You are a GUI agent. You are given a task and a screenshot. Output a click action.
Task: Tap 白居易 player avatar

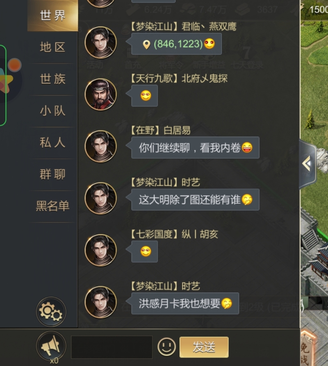click(x=100, y=146)
